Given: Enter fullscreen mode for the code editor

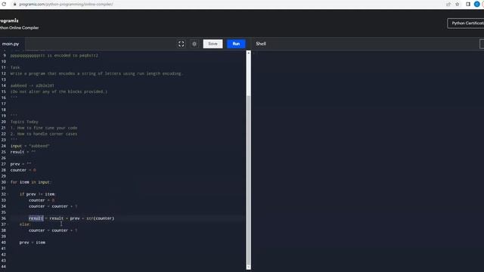Looking at the screenshot, I should [181, 44].
